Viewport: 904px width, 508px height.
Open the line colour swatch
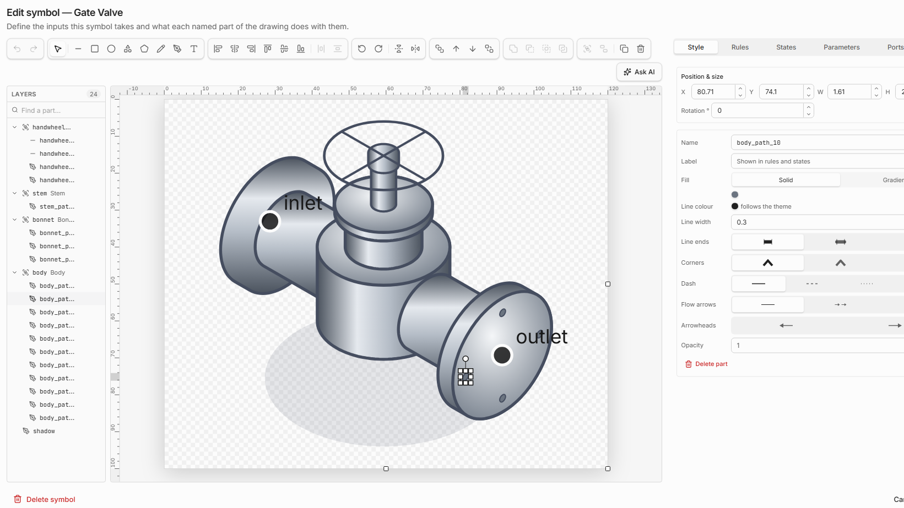[x=735, y=206]
